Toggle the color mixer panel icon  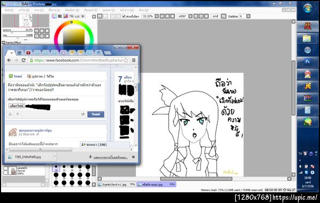point(71,16)
